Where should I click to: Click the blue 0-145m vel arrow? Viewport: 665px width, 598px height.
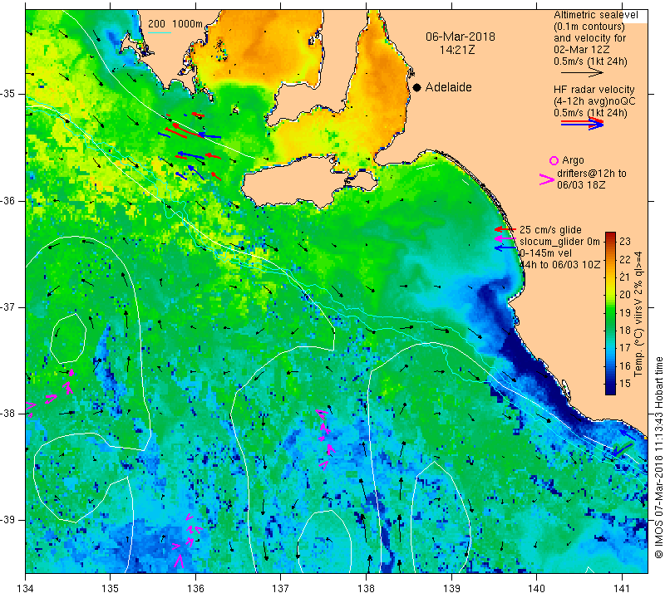(505, 248)
